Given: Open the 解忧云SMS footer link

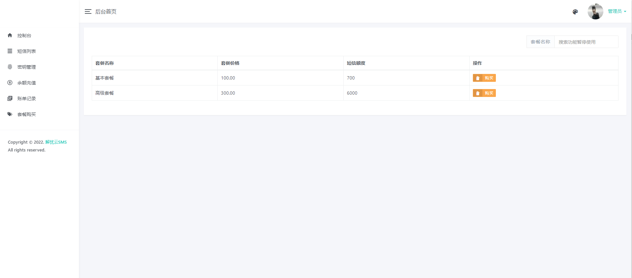Looking at the screenshot, I should tap(56, 142).
